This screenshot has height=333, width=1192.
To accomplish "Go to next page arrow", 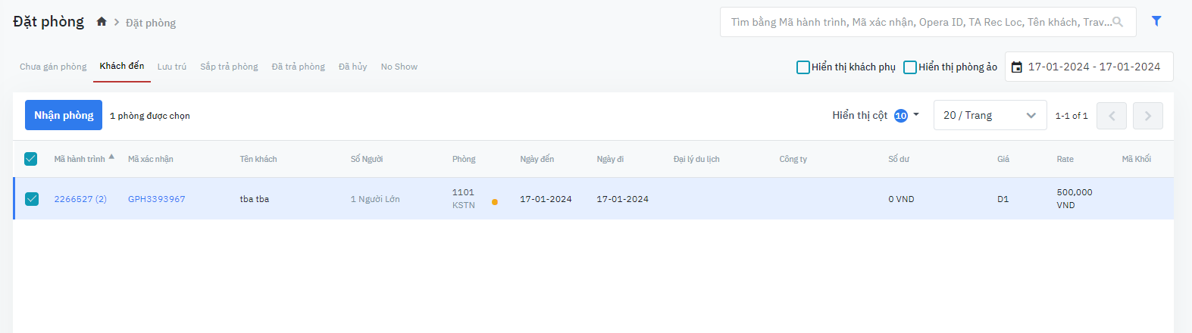I will pos(1148,116).
